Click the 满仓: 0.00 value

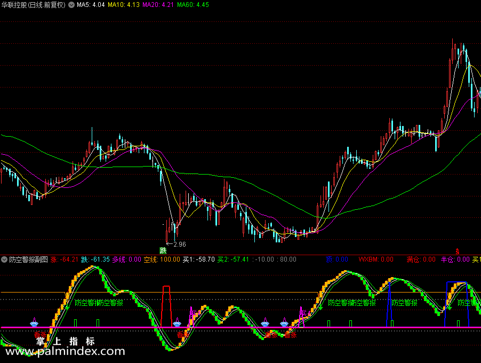(x=421, y=259)
